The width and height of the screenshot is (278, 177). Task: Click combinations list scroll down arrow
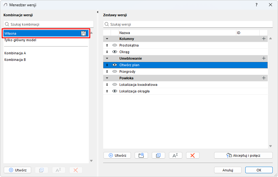(92, 161)
